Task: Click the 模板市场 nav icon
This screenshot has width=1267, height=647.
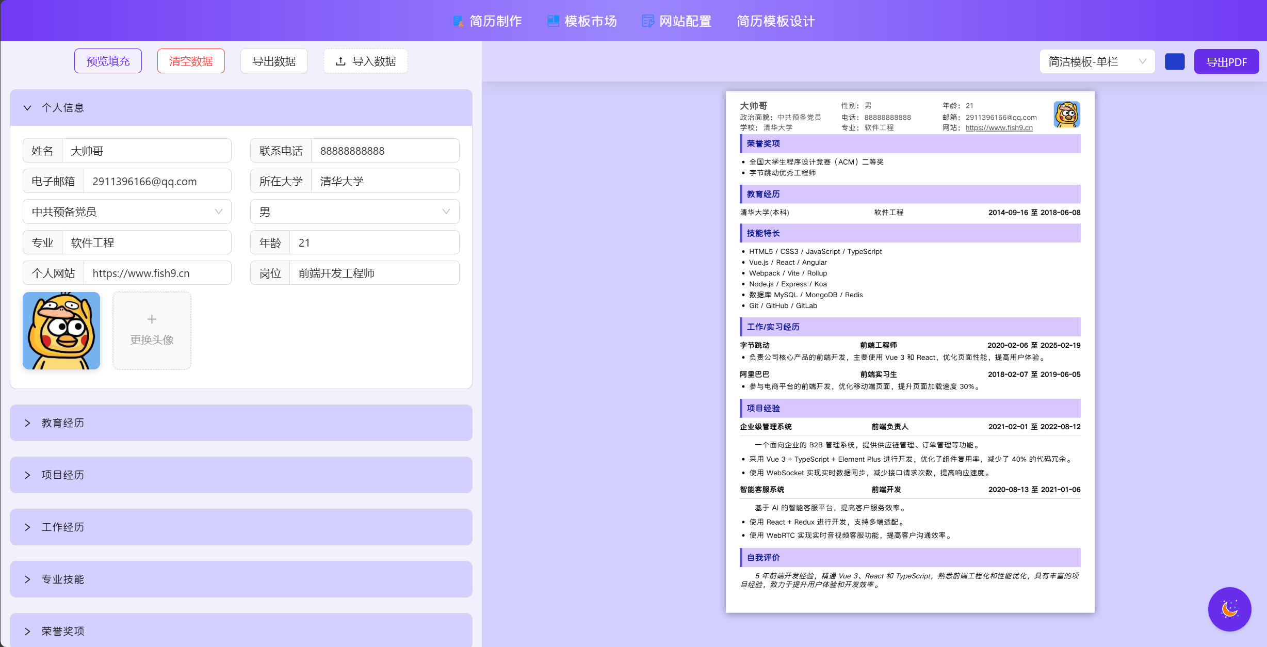Action: coord(553,21)
